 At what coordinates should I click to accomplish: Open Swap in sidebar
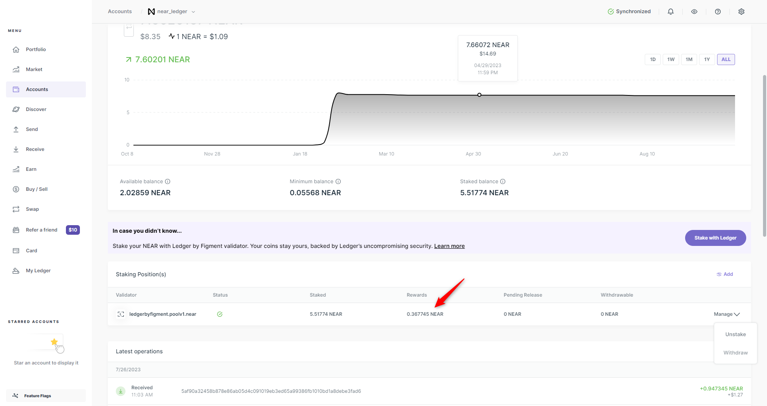pyautogui.click(x=46, y=209)
